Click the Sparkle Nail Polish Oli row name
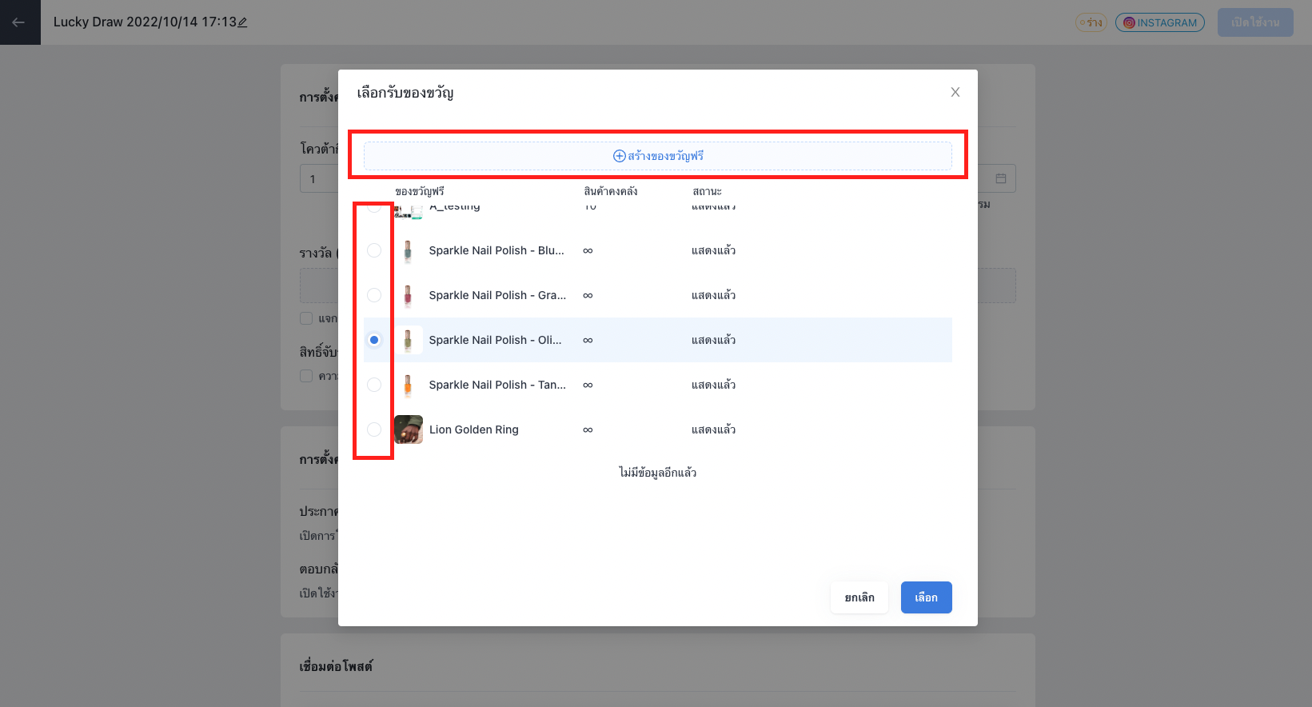 tap(496, 340)
